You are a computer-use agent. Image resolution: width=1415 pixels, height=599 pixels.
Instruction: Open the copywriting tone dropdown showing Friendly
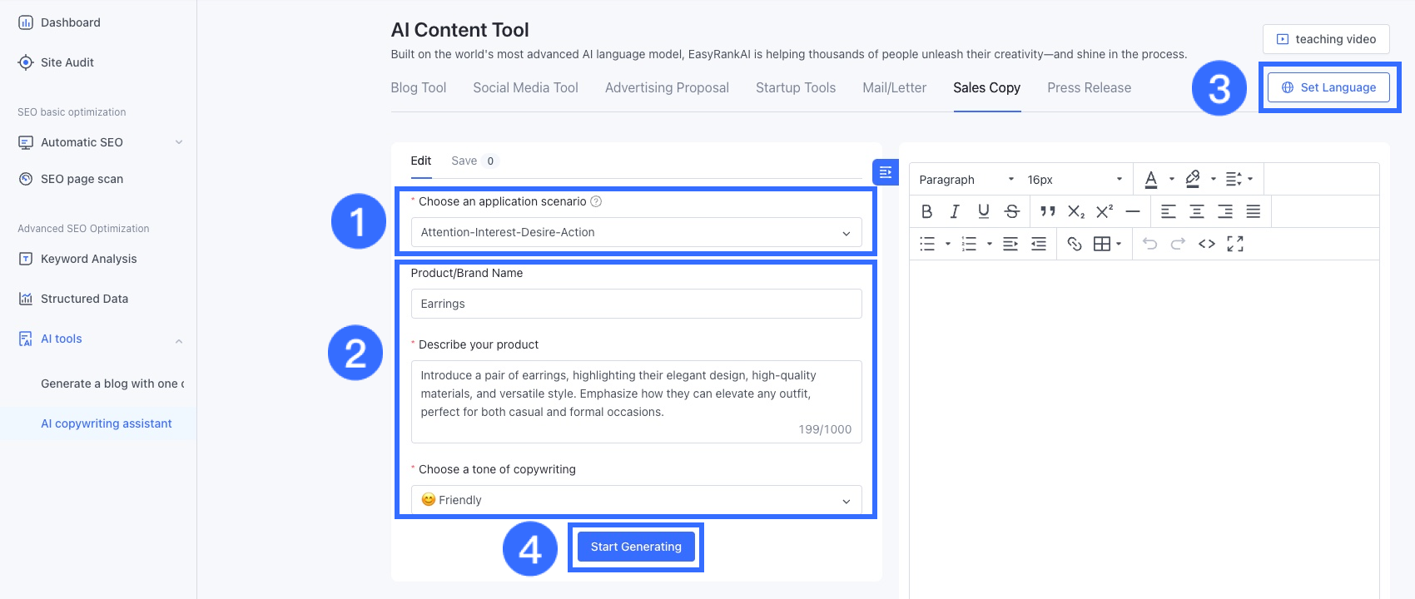coord(636,500)
